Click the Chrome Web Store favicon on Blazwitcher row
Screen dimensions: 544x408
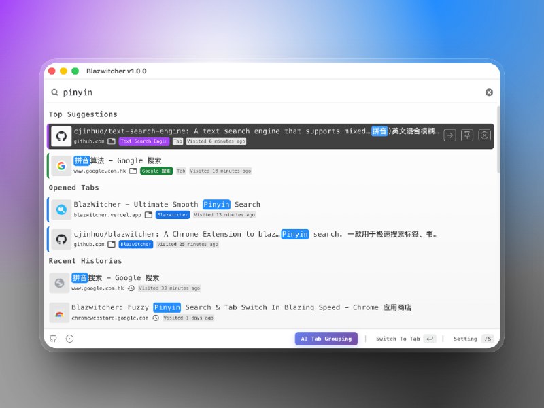point(61,311)
